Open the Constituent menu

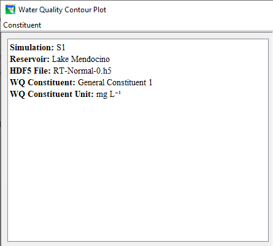coord(22,25)
